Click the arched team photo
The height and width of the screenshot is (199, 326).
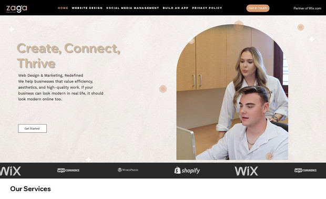point(232,92)
